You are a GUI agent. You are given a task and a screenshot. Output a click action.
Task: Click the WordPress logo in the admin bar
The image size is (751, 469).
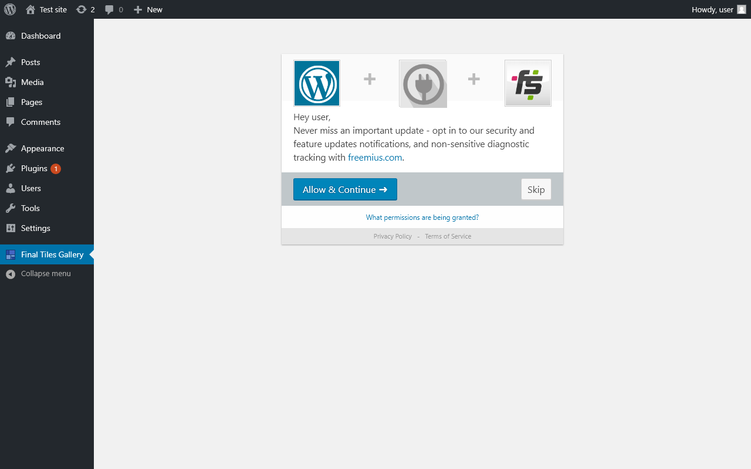(x=10, y=9)
